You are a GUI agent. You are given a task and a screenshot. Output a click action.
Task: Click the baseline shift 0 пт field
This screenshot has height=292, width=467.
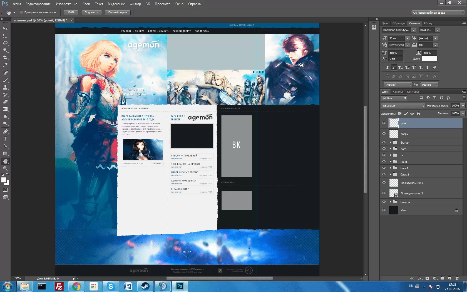396,59
